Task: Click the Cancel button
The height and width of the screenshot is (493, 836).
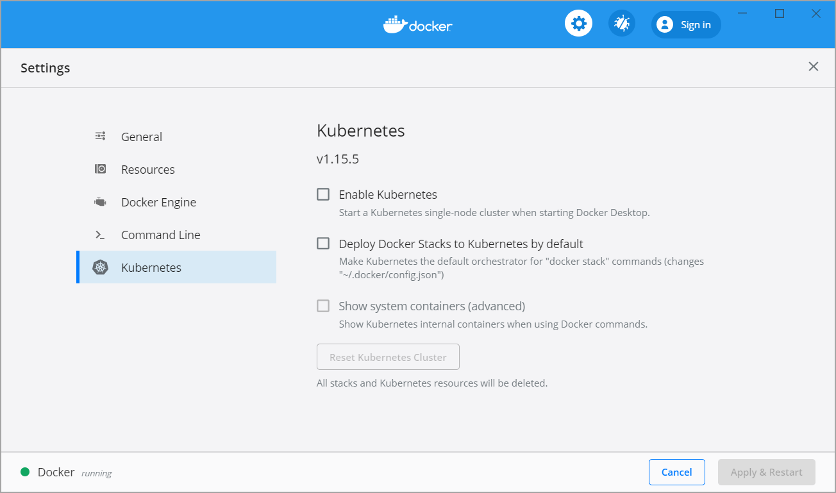Action: click(x=677, y=472)
